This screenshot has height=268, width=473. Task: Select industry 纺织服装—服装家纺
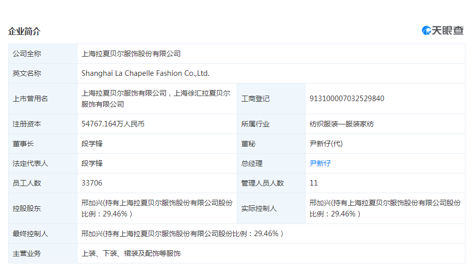341,124
